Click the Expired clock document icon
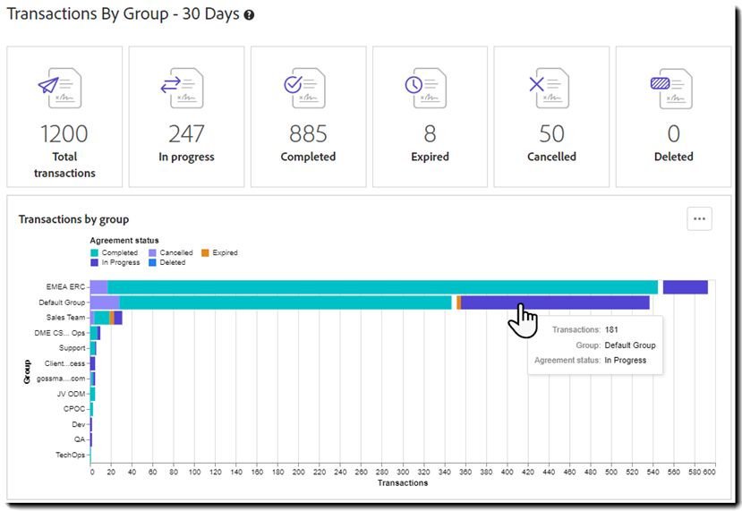742x511 pixels. pos(426,88)
